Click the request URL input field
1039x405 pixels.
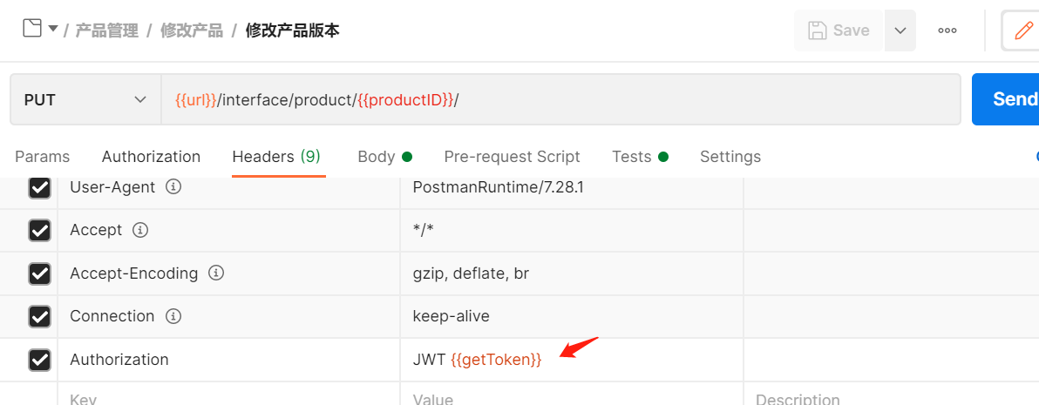pos(558,100)
